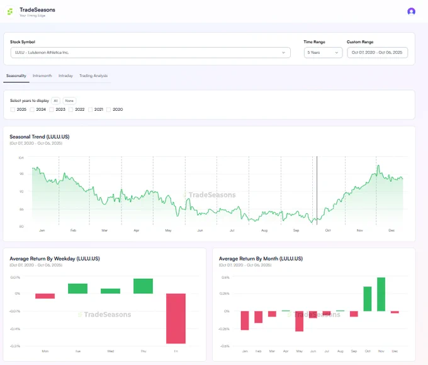The width and height of the screenshot is (428, 365).
Task: Click the May bar in monthly returns
Action: tap(299, 321)
